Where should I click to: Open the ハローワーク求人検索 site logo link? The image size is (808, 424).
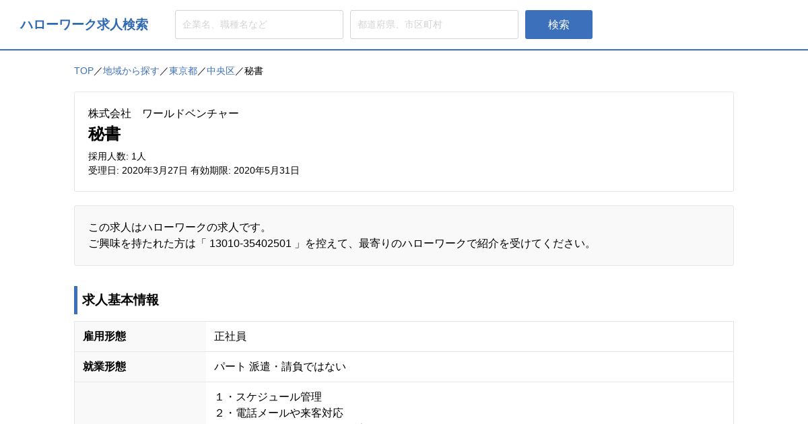84,25
